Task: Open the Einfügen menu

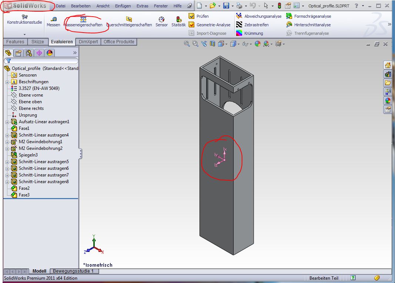Action: [x=123, y=6]
